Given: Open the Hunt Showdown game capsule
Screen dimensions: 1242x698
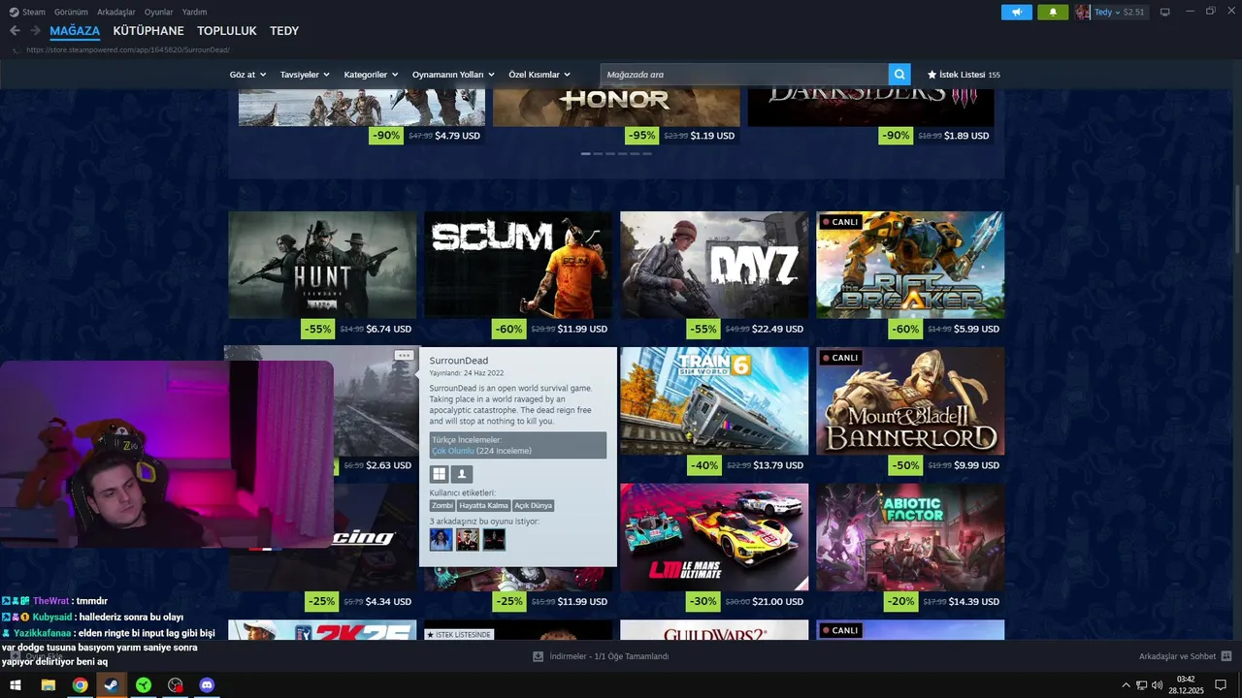Looking at the screenshot, I should 322,265.
